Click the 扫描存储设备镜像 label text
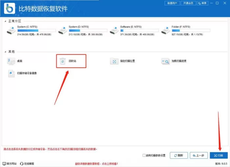 [x=27, y=73]
